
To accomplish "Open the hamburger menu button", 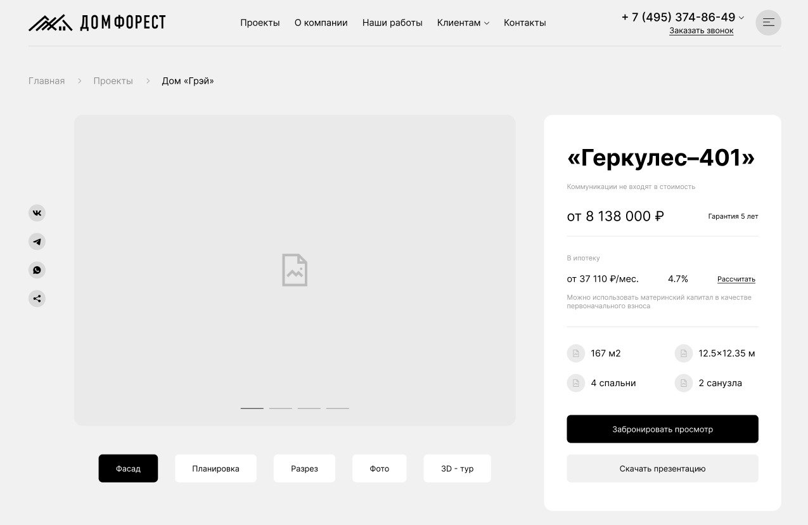I will point(768,23).
